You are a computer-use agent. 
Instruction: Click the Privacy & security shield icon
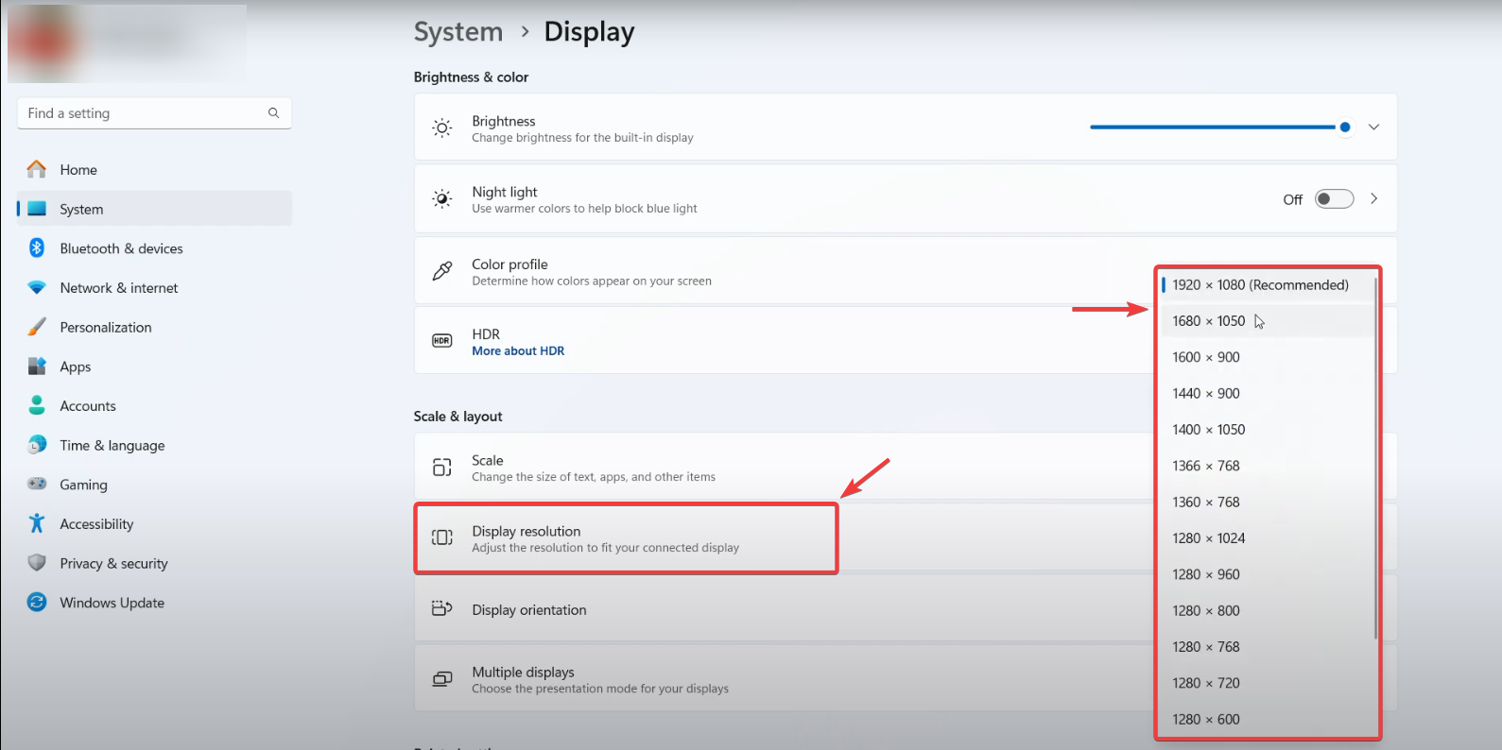(x=37, y=563)
